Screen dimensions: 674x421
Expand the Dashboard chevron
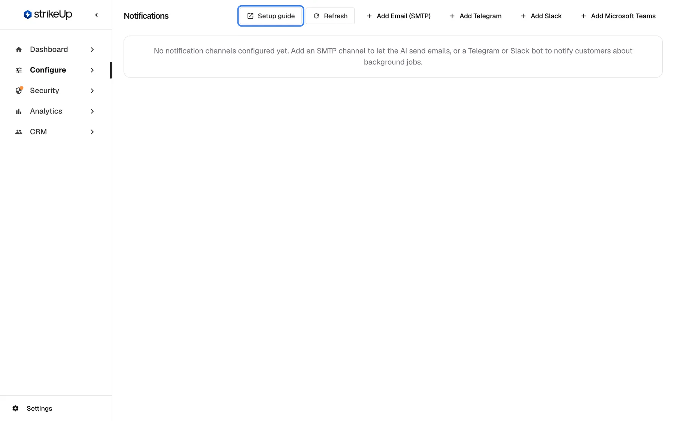tap(92, 49)
